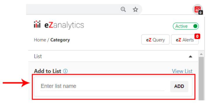Open the eZanalytics extension icon in toolbar
The height and width of the screenshot is (106, 210).
[197, 10]
